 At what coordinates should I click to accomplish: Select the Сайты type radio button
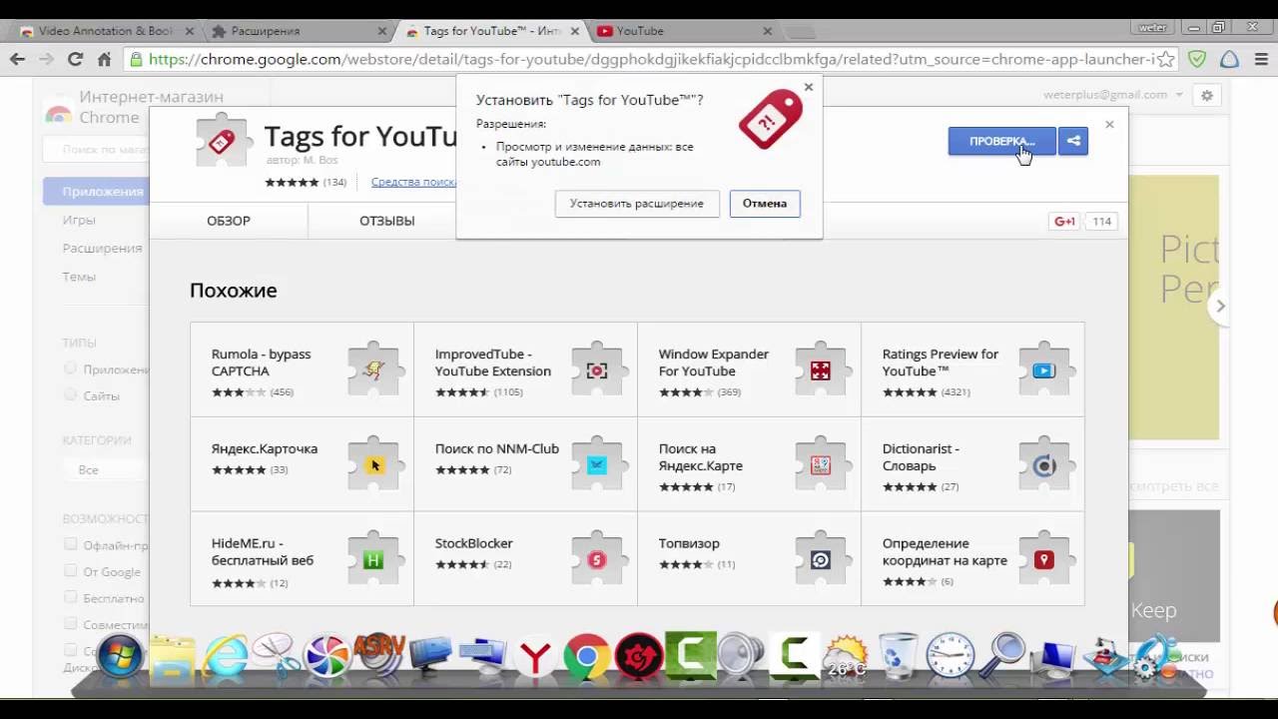71,395
